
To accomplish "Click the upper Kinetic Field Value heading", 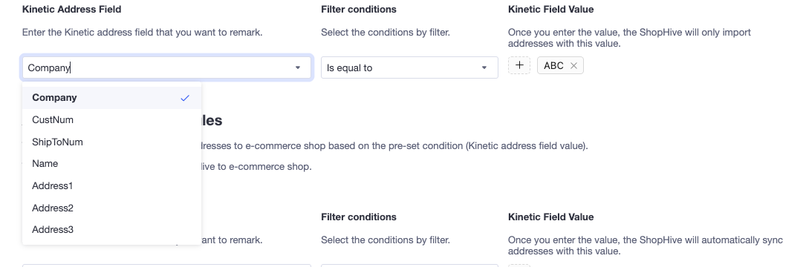I will [550, 9].
